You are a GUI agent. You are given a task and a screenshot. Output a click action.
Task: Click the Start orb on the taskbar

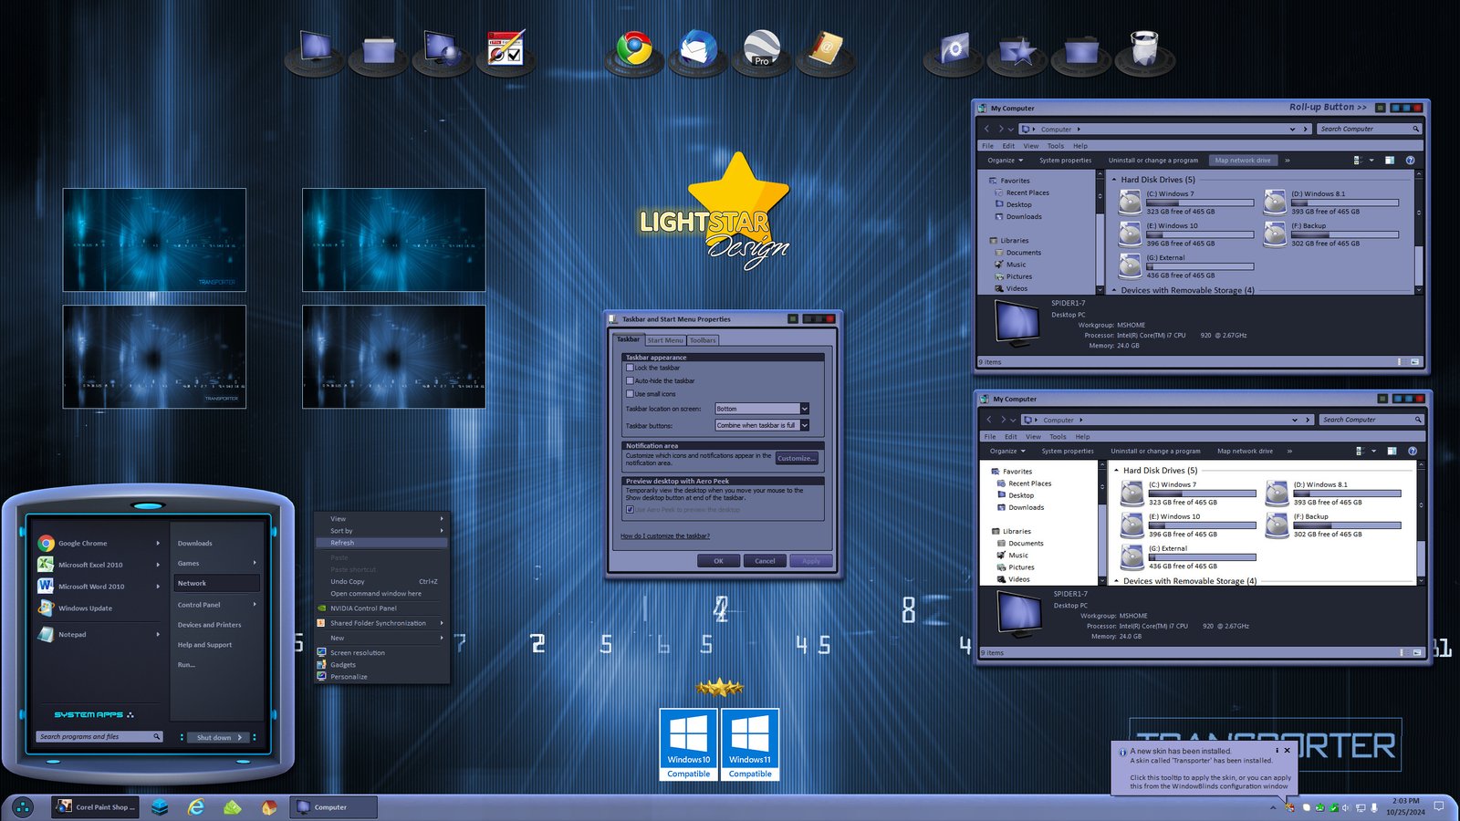23,807
